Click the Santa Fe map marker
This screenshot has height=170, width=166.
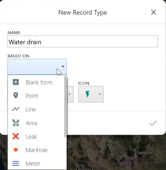point(136,156)
